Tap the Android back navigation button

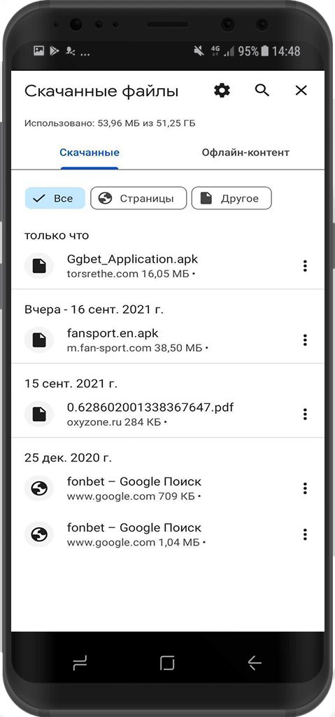(x=255, y=662)
